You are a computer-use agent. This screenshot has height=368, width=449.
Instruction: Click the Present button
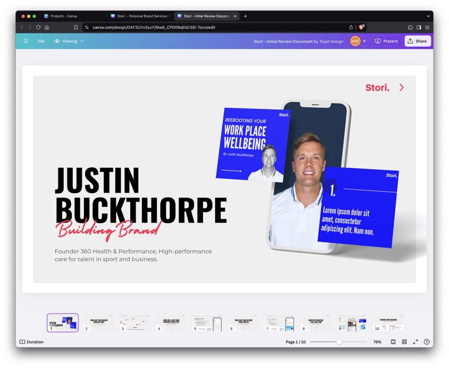pyautogui.click(x=386, y=41)
